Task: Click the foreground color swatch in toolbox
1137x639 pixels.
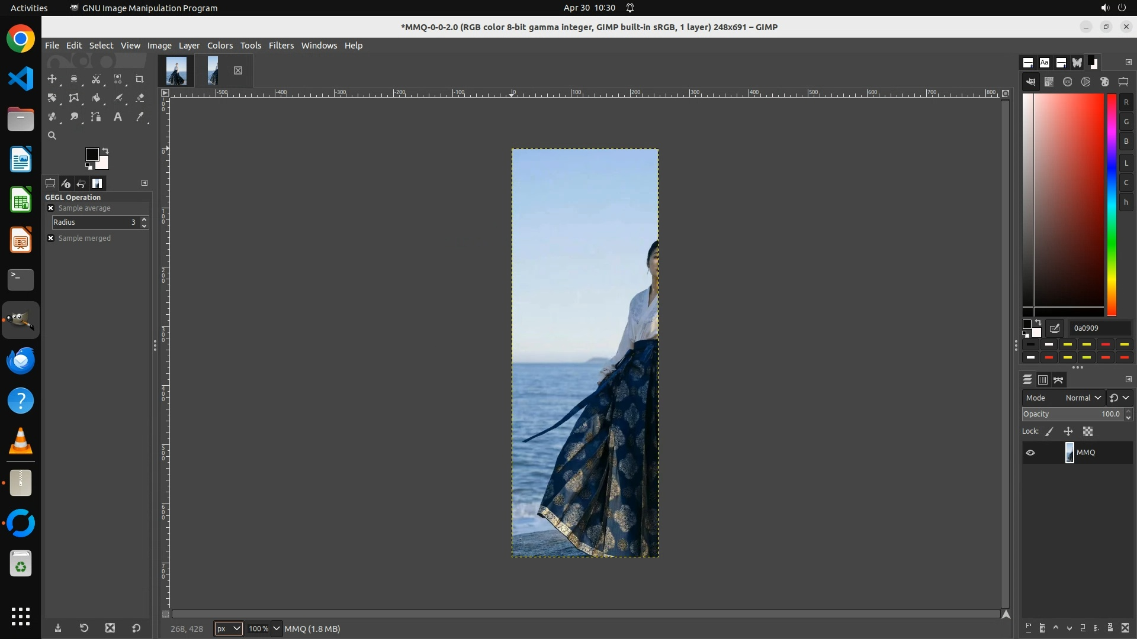Action: (x=92, y=154)
